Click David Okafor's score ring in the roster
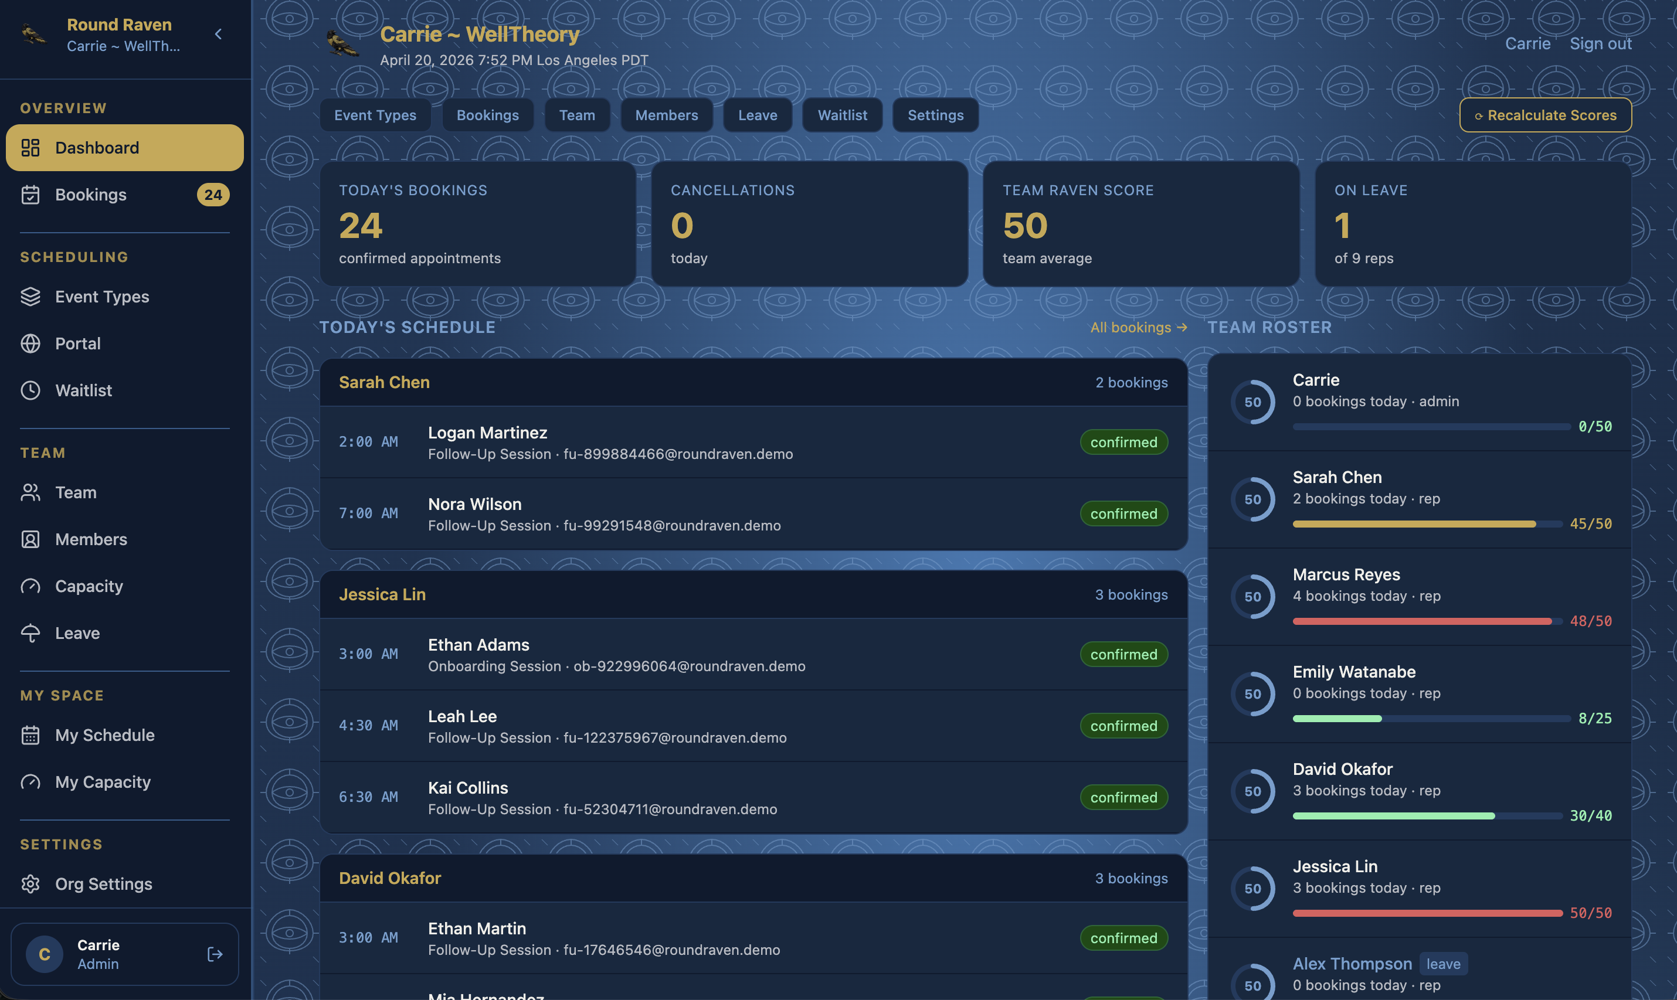Image resolution: width=1677 pixels, height=1000 pixels. point(1253,791)
